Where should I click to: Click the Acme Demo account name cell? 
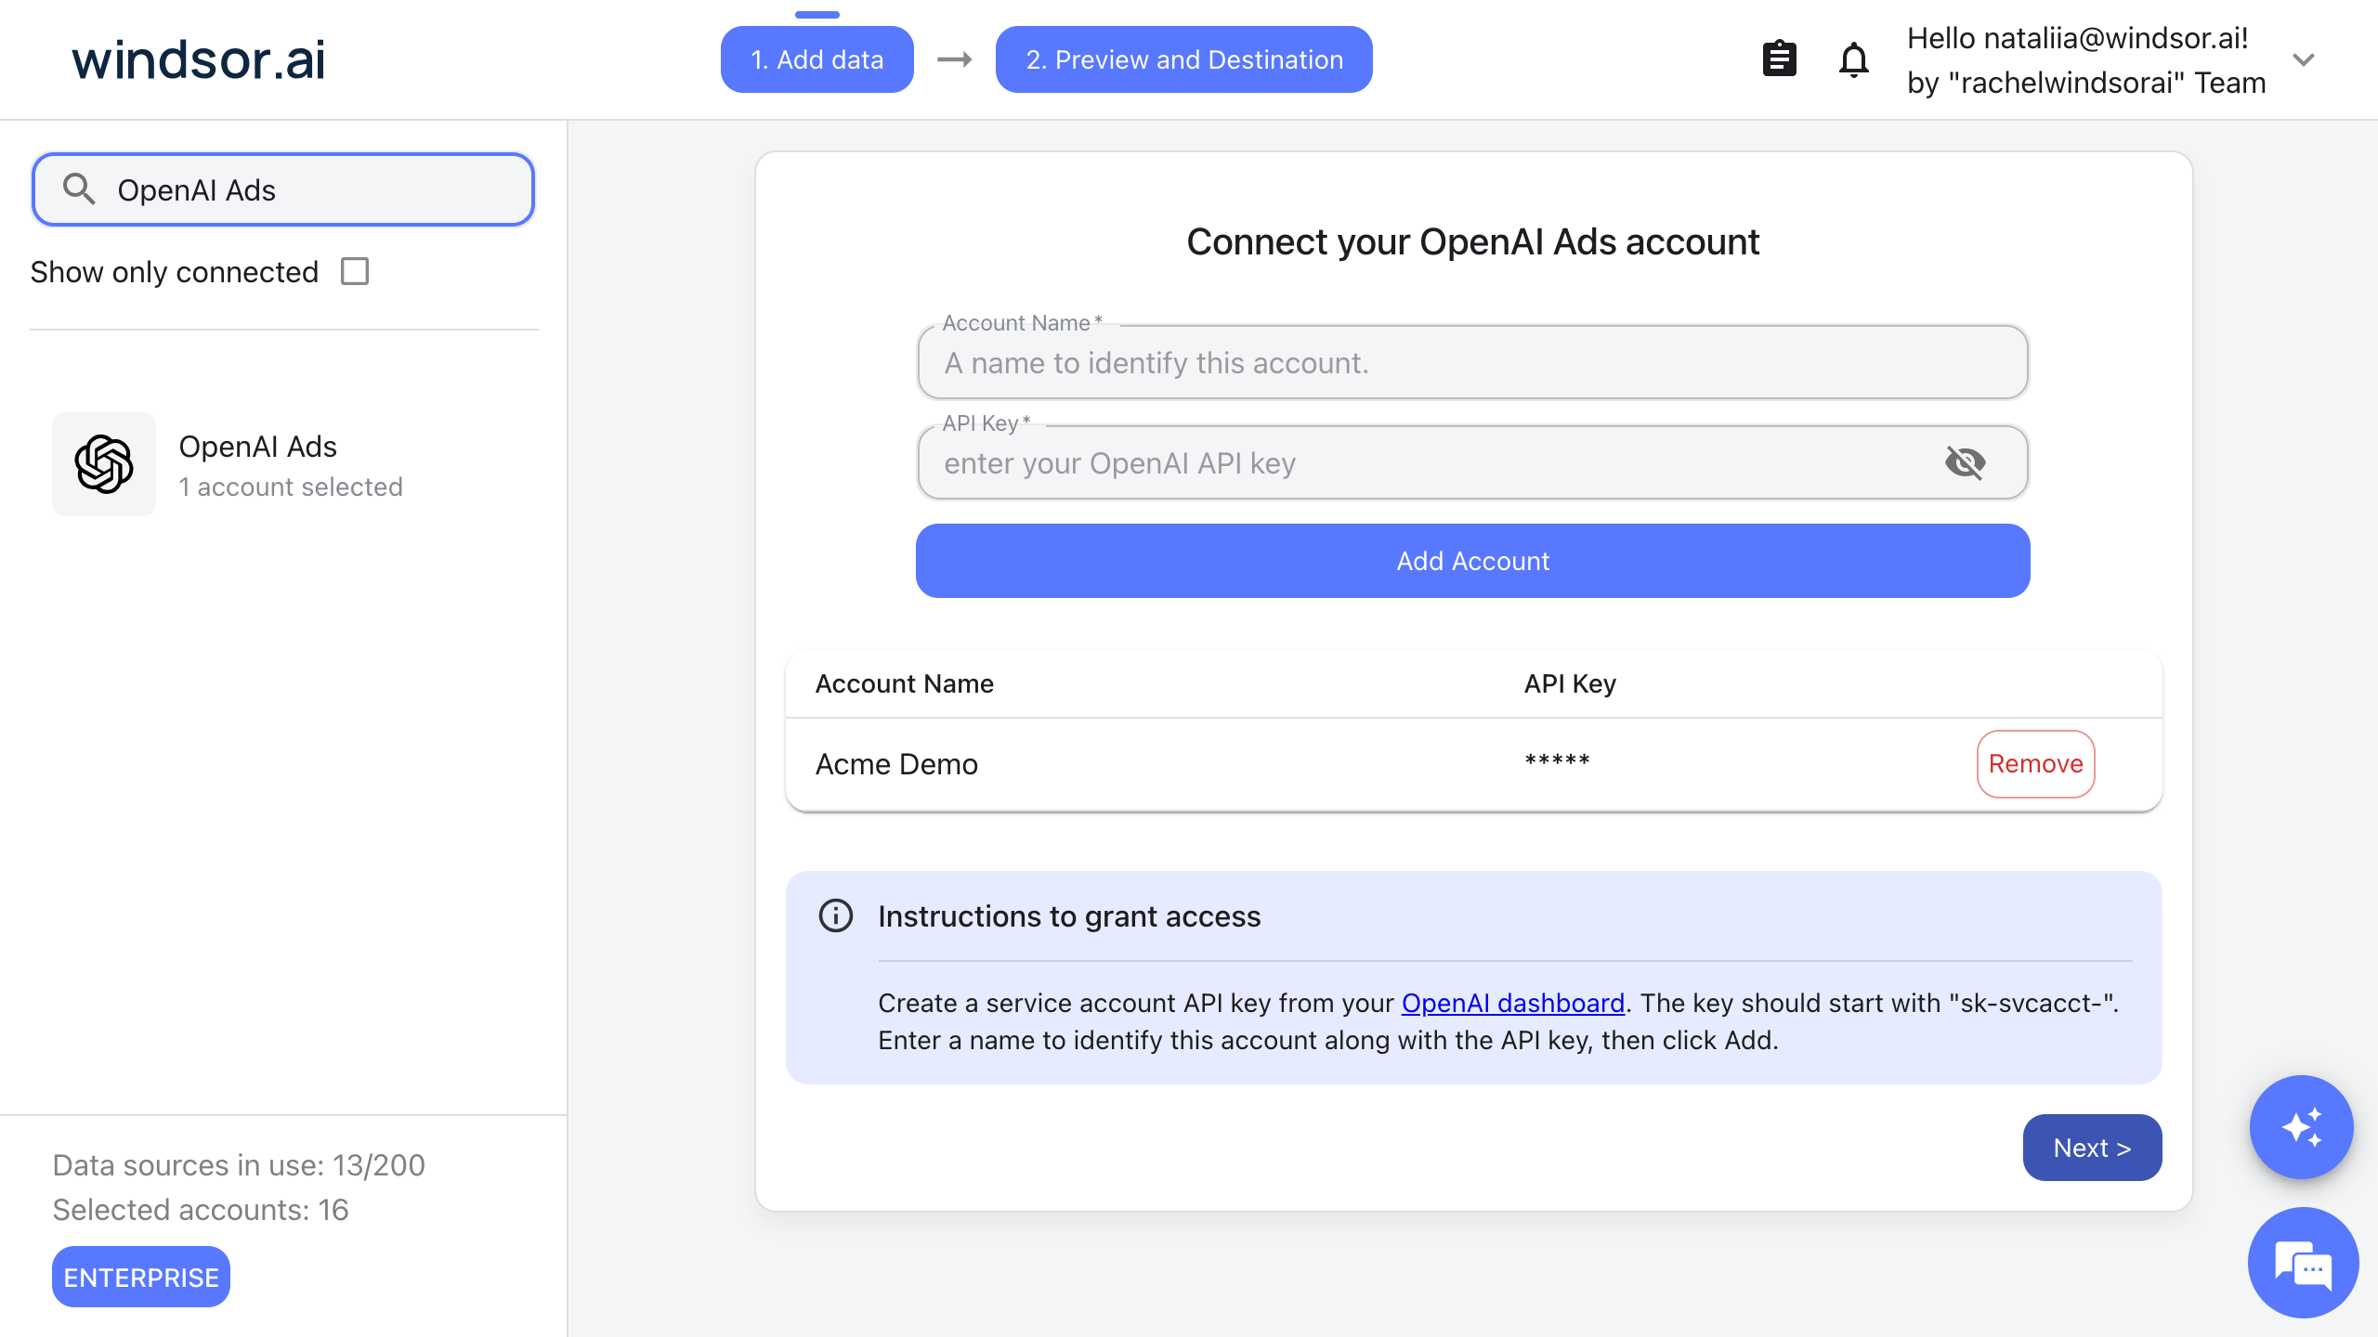pyautogui.click(x=896, y=764)
